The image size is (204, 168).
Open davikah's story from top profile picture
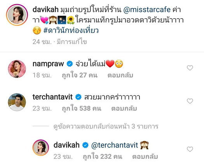click(x=17, y=15)
